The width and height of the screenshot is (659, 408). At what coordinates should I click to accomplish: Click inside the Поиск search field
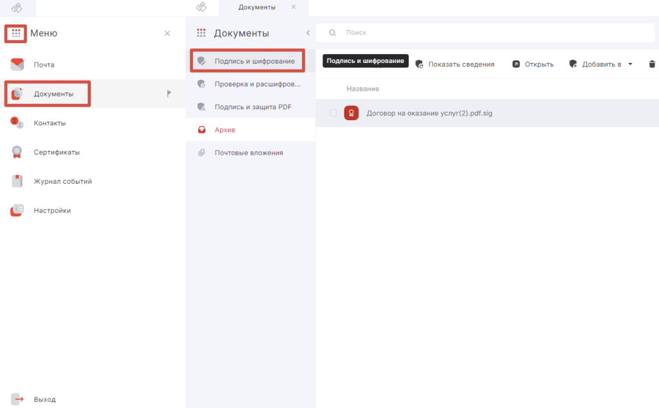tap(485, 33)
